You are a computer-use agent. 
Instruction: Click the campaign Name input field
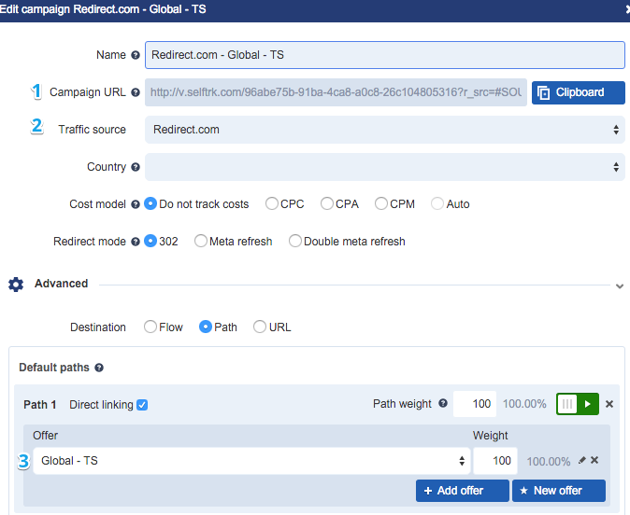click(384, 55)
